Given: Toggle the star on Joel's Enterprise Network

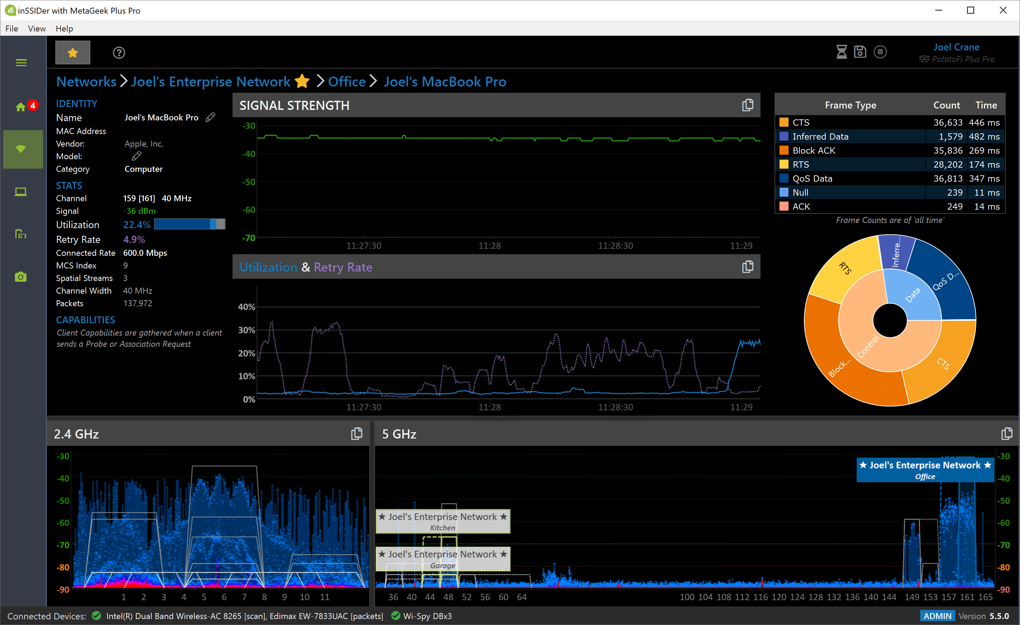Looking at the screenshot, I should [x=302, y=81].
